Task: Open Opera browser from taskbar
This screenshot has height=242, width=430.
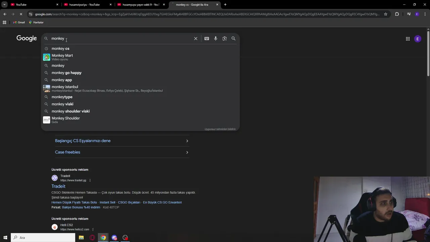Action: pos(92,238)
